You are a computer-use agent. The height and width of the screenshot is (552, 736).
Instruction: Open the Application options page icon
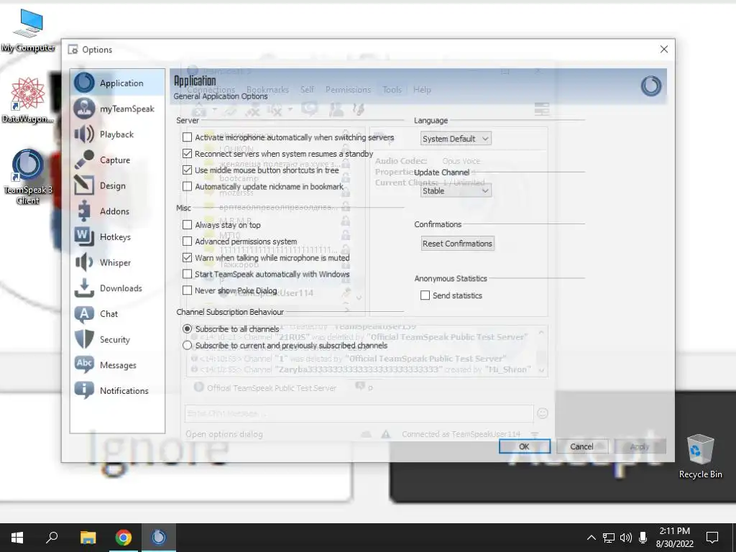84,83
